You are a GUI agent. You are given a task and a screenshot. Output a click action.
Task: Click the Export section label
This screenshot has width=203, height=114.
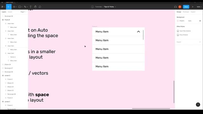tap(179, 42)
